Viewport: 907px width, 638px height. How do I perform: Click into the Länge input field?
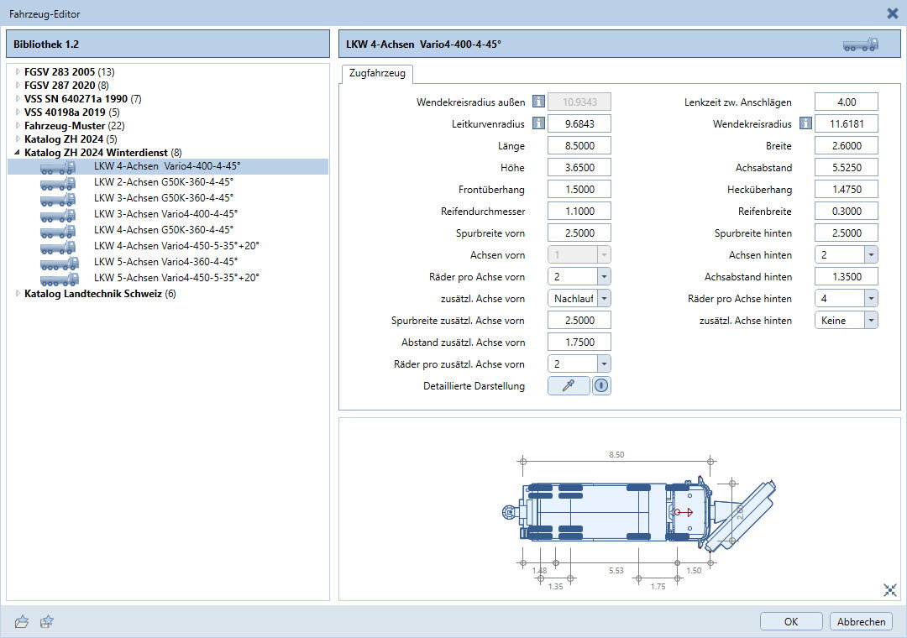579,146
